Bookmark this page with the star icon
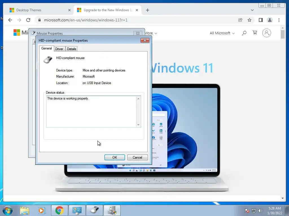289x216 pixels. 249,20
